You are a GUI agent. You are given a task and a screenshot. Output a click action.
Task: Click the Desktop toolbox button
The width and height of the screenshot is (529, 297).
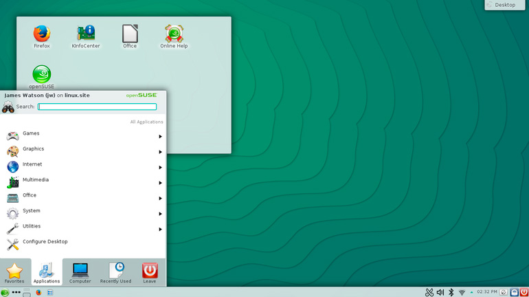[506, 5]
